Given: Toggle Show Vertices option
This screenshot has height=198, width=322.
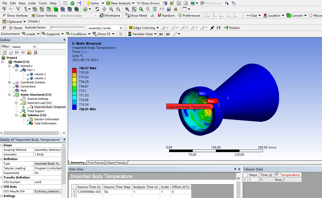Looking at the screenshot, I should pyautogui.click(x=15, y=15).
